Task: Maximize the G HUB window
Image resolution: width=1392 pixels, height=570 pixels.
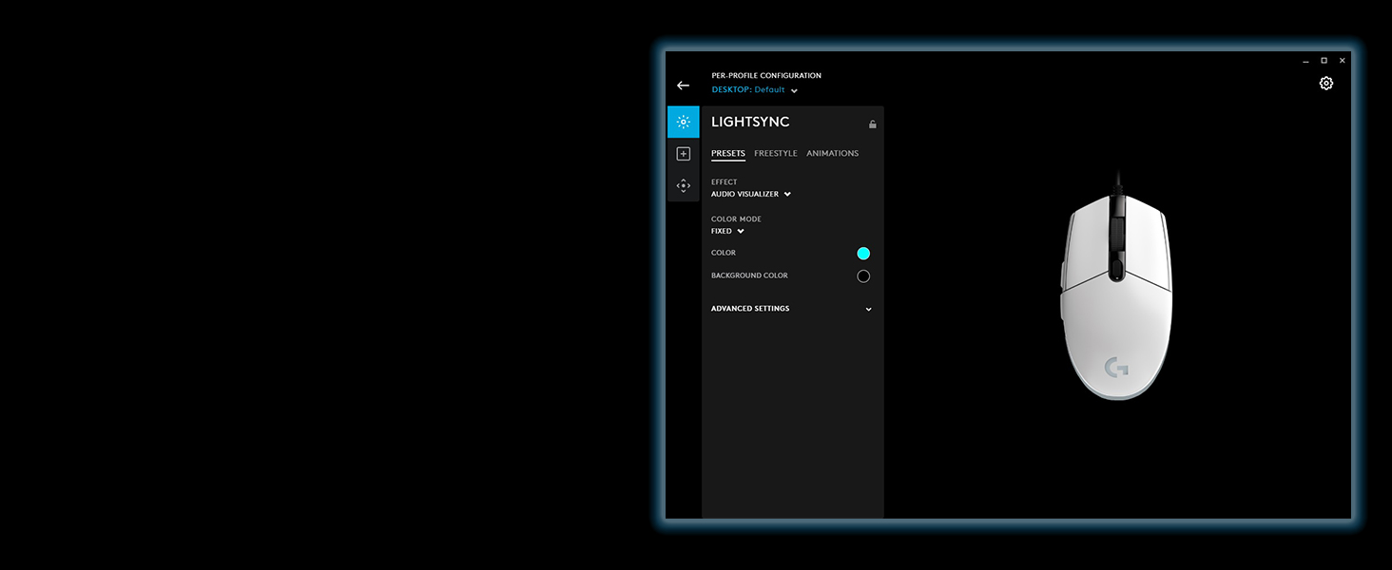Action: point(1324,61)
